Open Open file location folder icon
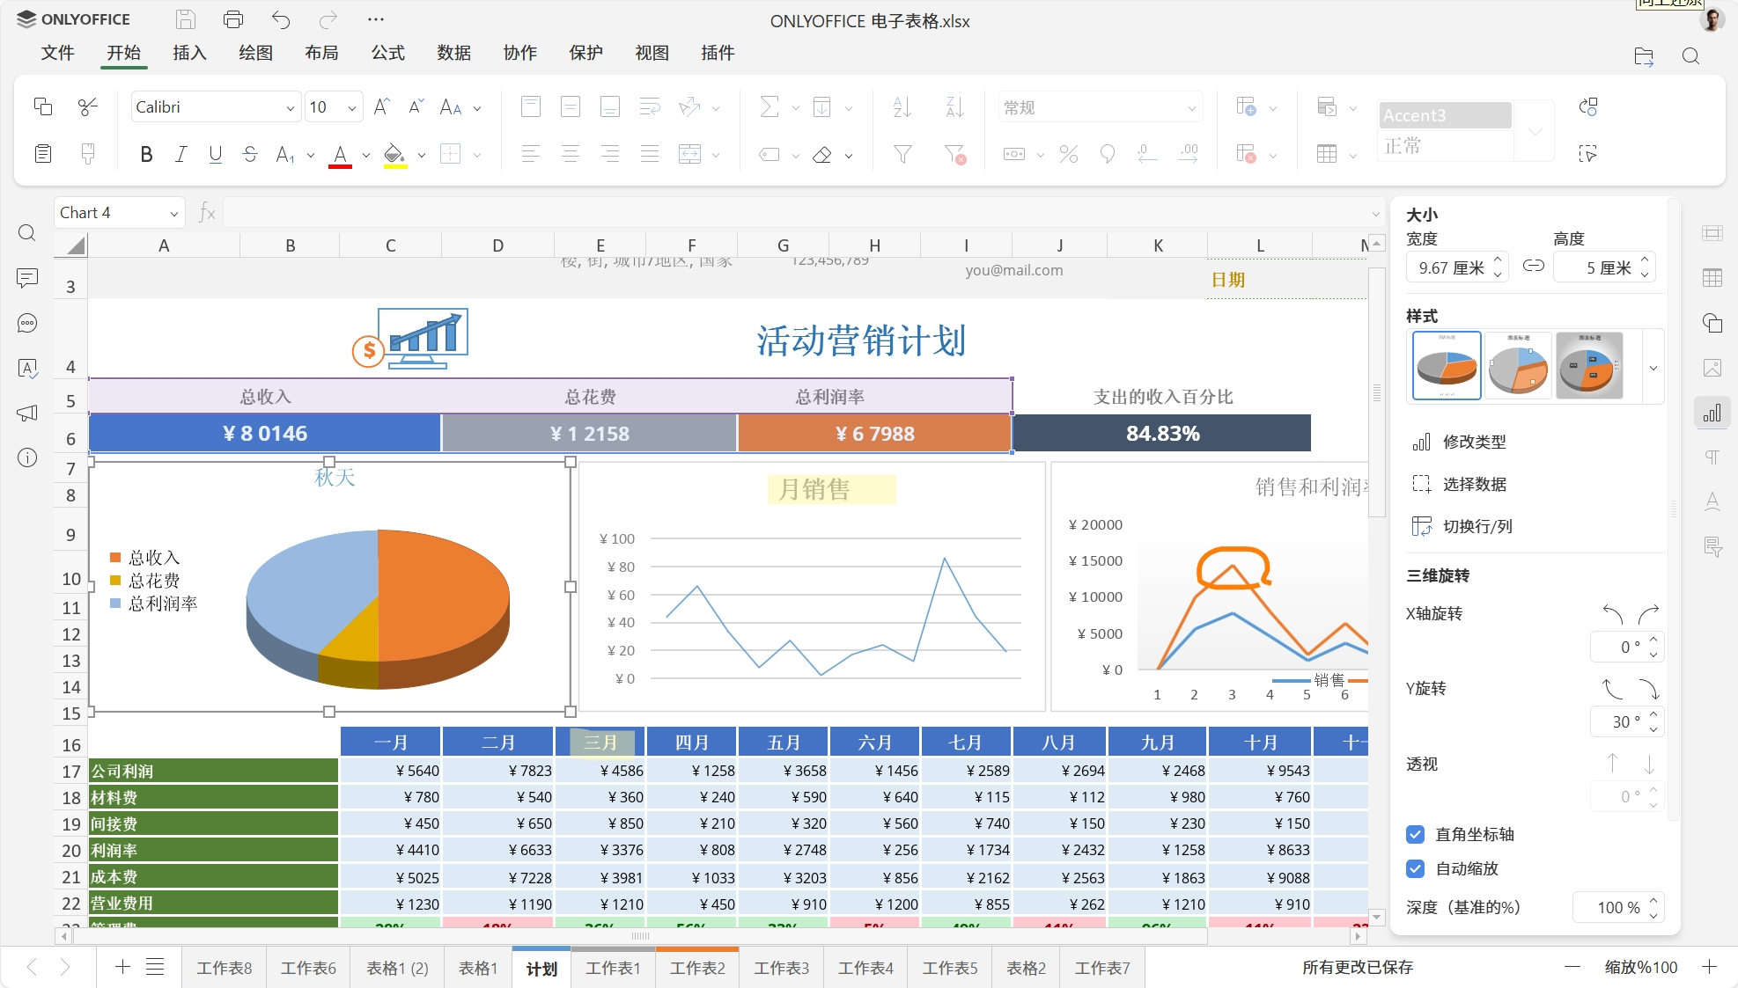This screenshot has height=988, width=1738. point(1643,56)
